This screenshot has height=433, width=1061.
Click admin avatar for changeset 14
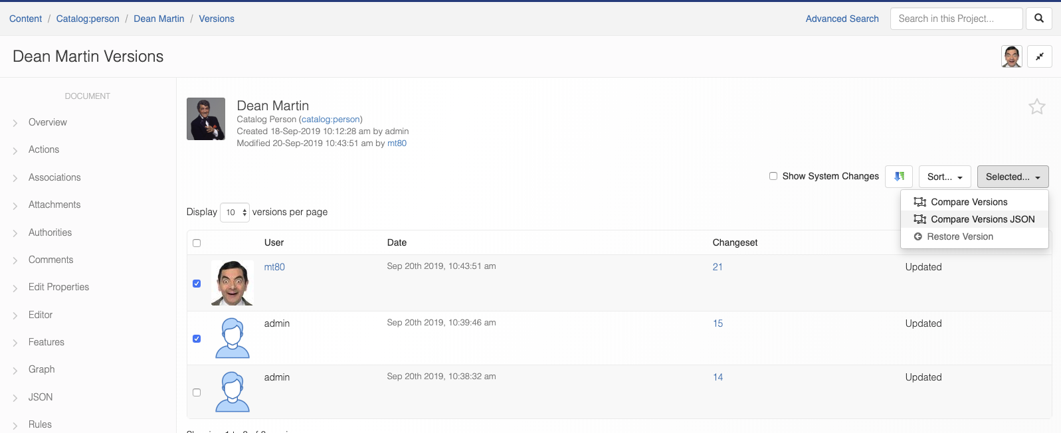232,392
